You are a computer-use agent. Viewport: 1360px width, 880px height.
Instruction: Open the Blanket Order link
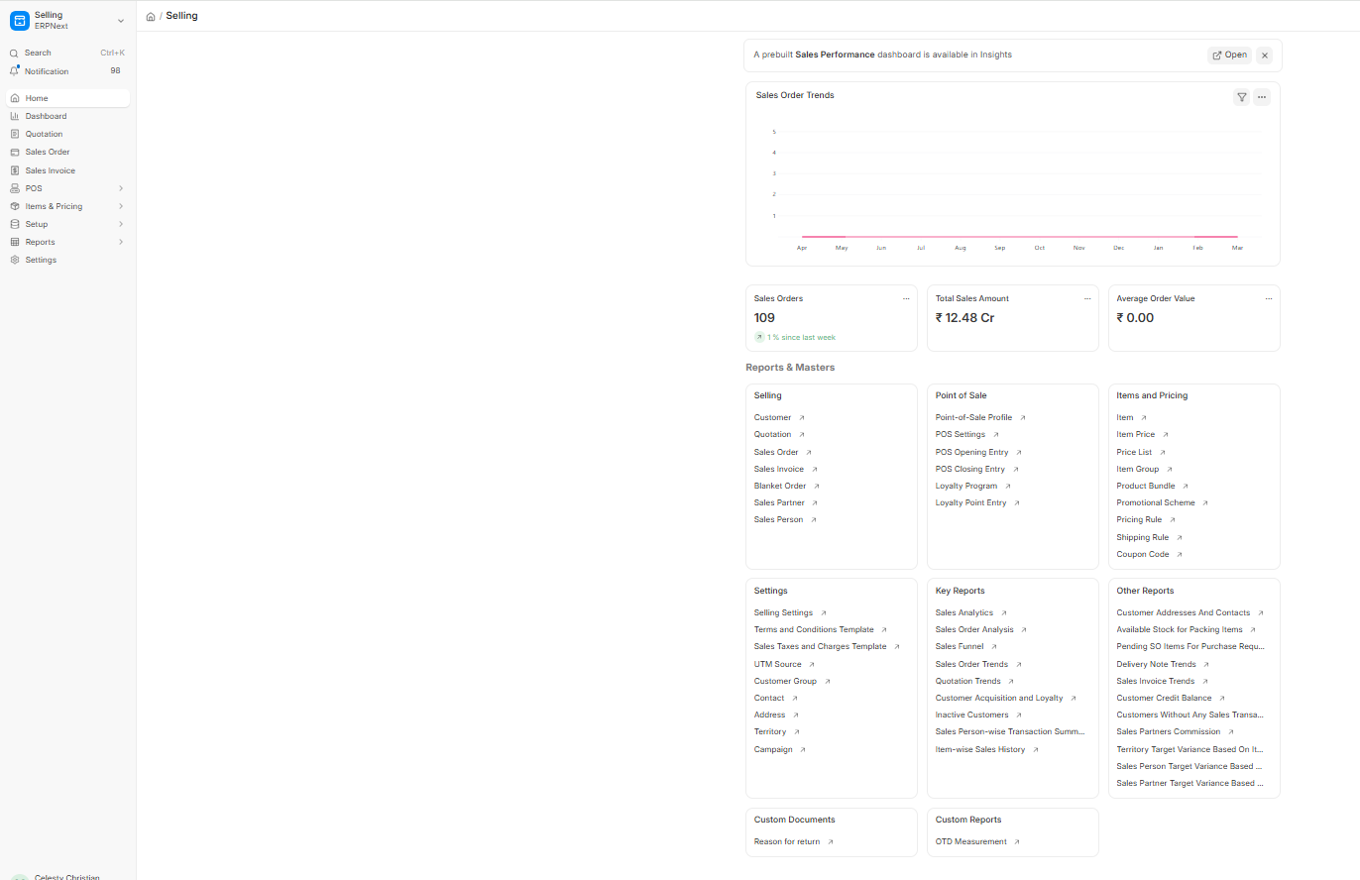[x=780, y=487]
